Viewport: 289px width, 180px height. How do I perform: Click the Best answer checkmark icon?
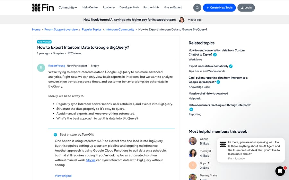(x=55, y=135)
